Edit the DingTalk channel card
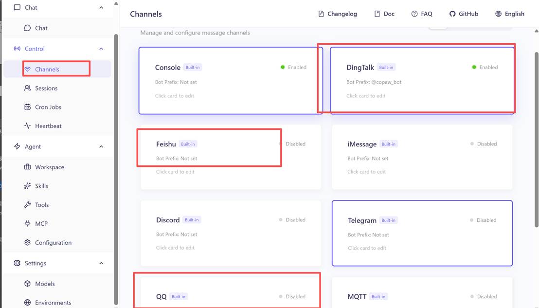 click(x=422, y=80)
